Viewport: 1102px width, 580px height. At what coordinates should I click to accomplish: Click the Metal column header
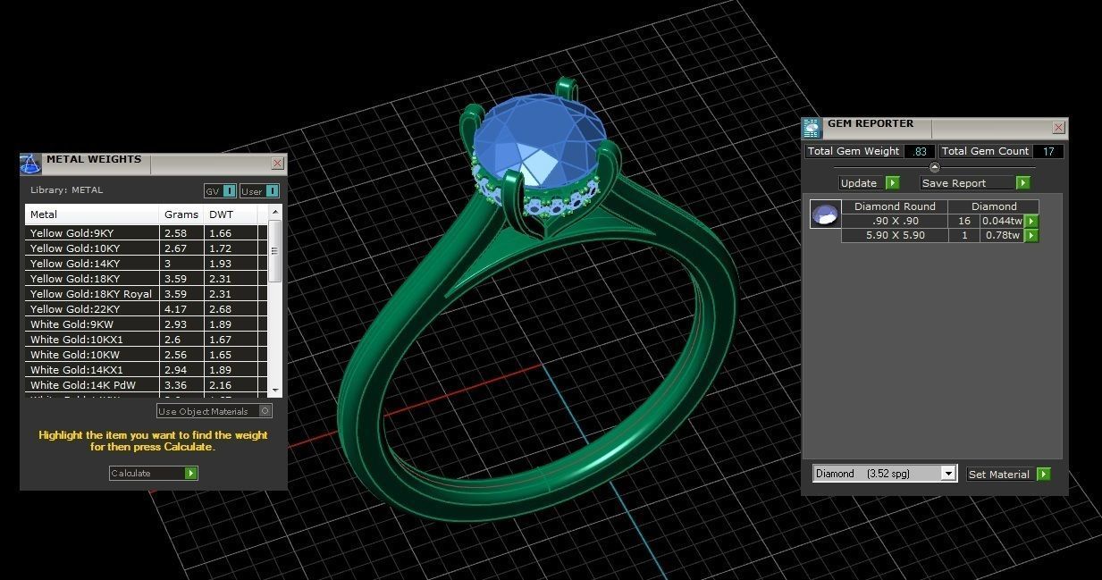[93, 214]
